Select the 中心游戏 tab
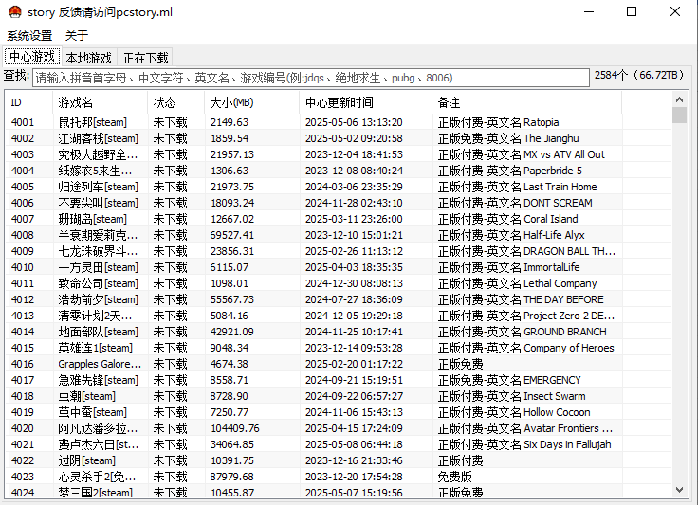 [x=31, y=57]
